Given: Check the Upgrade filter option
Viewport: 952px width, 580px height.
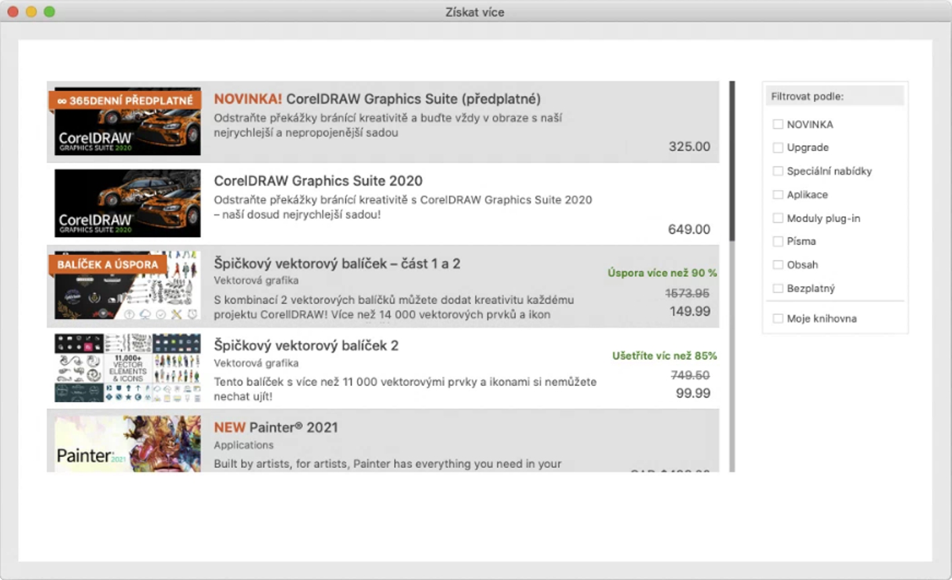Looking at the screenshot, I should pos(778,148).
